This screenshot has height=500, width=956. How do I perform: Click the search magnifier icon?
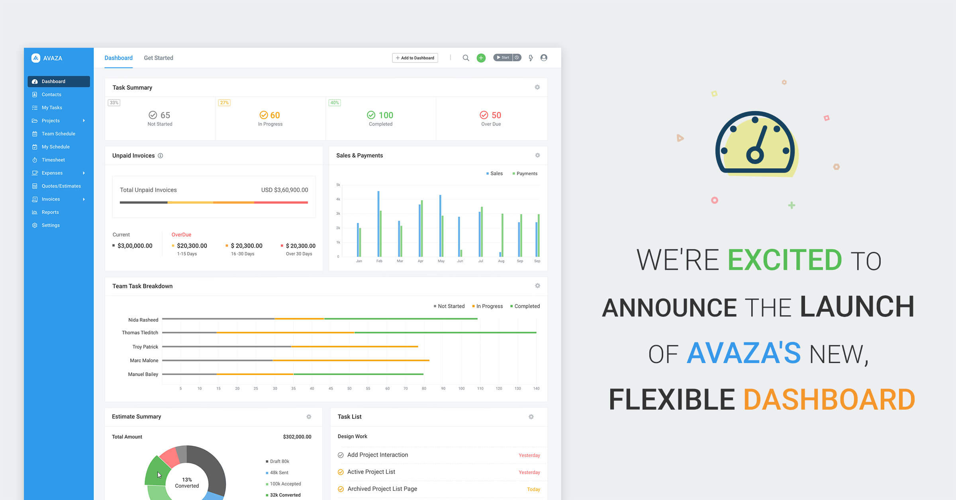[x=466, y=58]
